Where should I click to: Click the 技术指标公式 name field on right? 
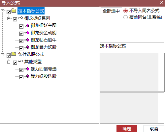point(132,47)
